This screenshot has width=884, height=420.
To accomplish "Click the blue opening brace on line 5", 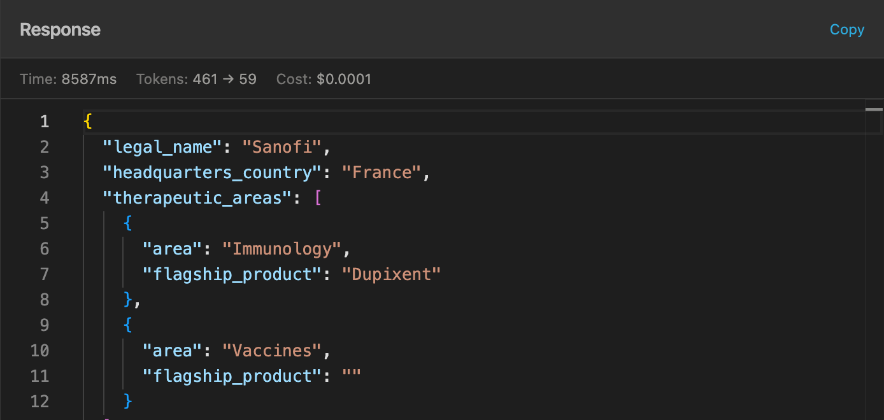I will click(128, 223).
